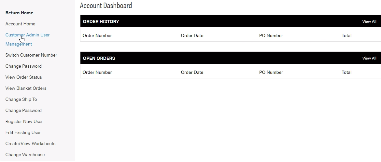Open View Blanket Orders
This screenshot has height=162, width=381.
pos(26,88)
